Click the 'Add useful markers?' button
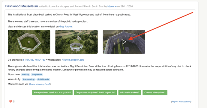This screenshot has width=207, height=108. pyautogui.click(x=130, y=93)
